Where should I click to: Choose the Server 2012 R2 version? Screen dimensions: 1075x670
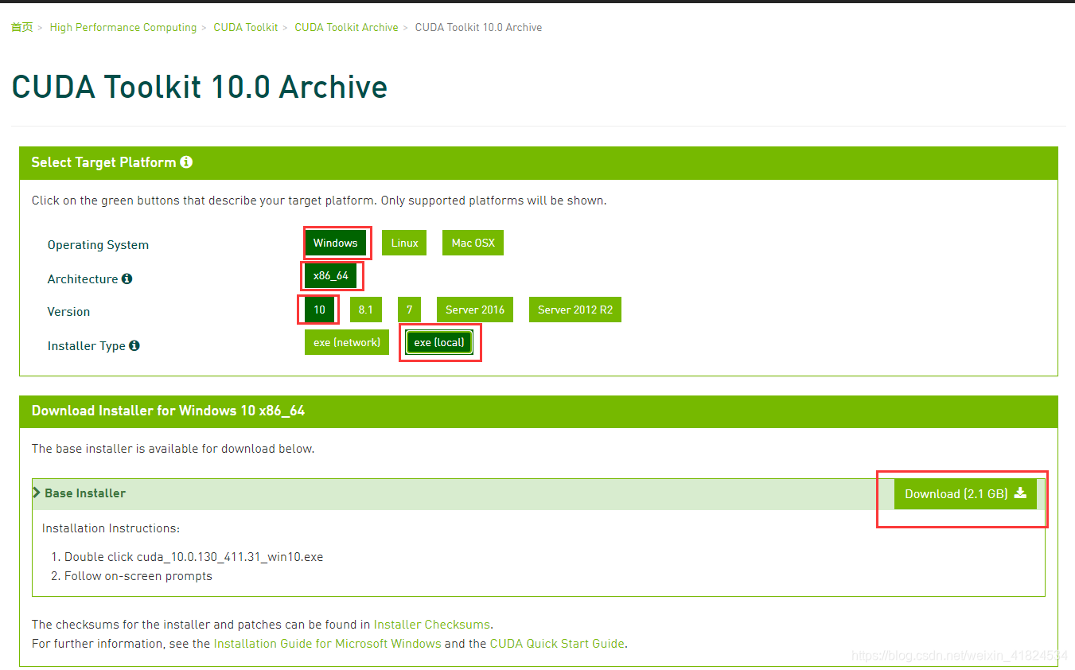pos(575,310)
